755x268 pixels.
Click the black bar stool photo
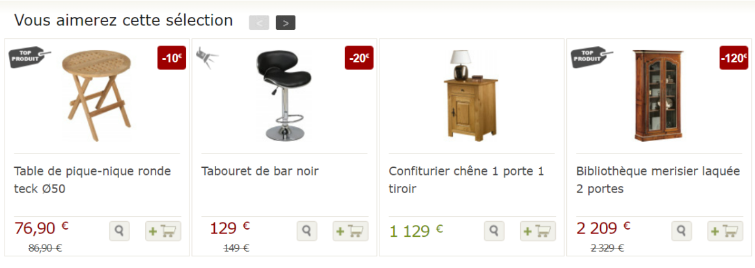pos(284,95)
